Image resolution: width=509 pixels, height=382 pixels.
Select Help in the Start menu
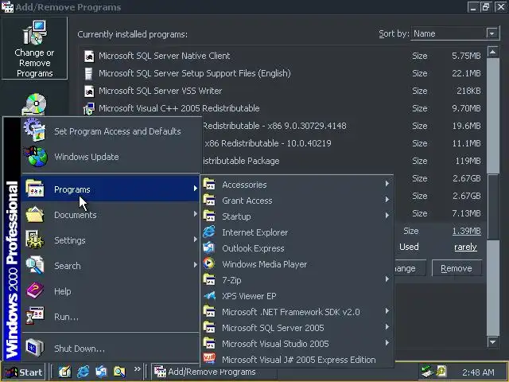(x=111, y=291)
